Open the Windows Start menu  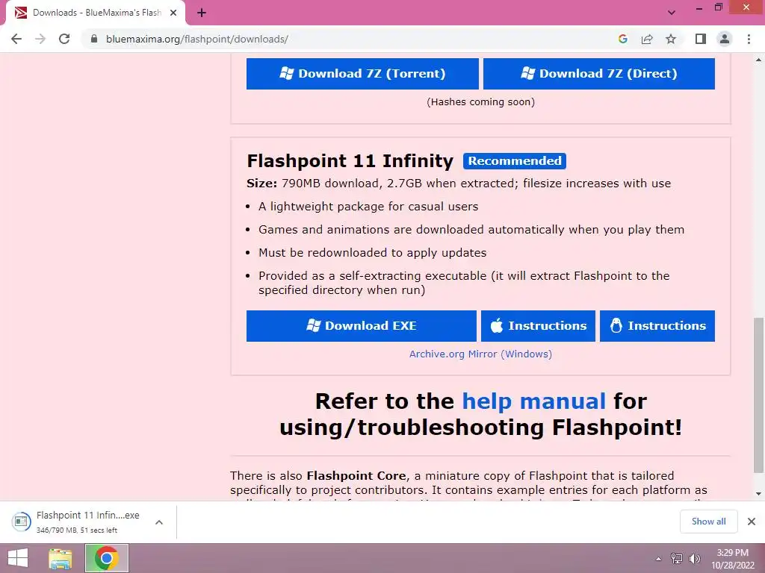point(18,558)
